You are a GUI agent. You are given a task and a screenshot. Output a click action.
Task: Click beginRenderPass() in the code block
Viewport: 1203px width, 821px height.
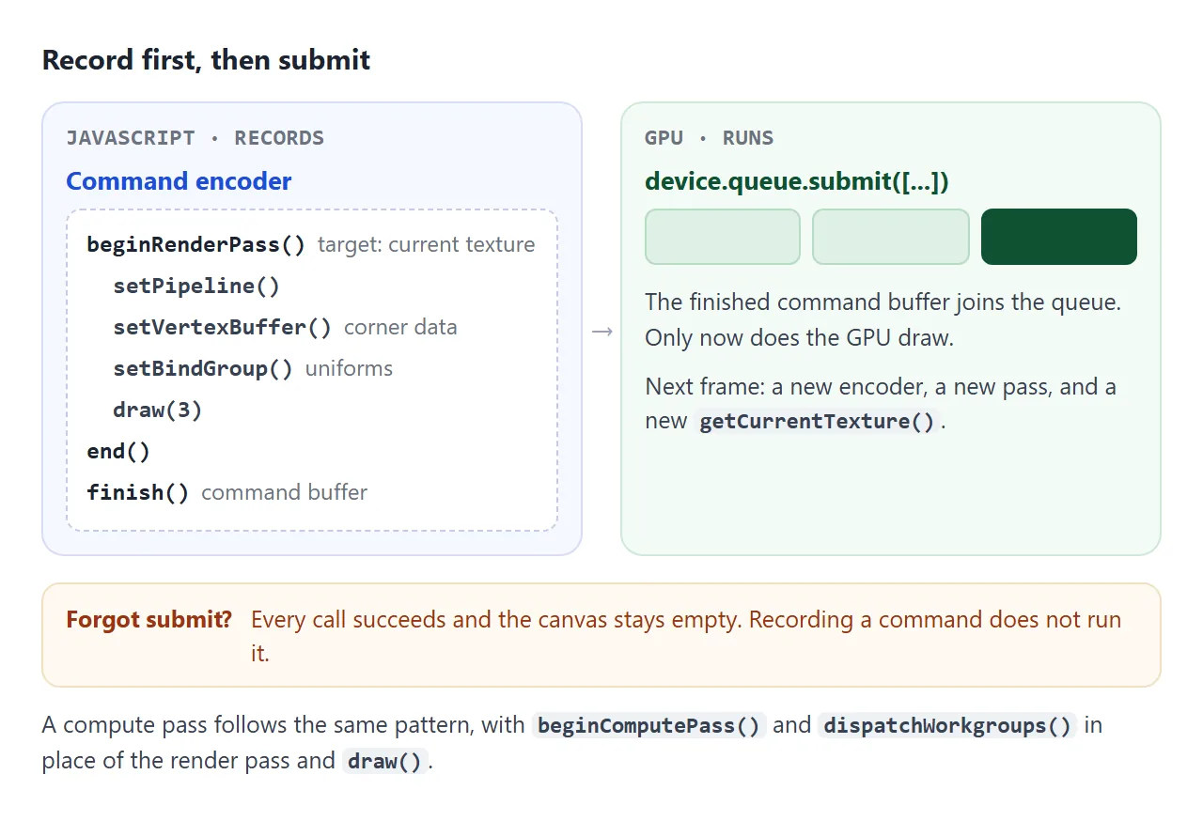pos(196,245)
